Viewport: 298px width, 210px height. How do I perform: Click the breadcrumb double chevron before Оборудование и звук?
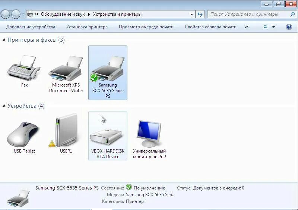37,14
